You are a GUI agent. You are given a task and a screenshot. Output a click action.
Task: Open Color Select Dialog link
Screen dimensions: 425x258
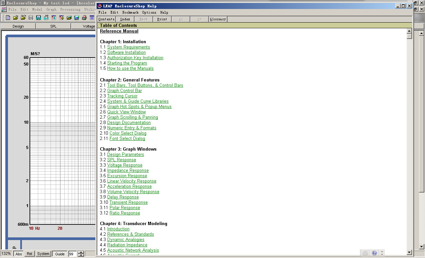pos(128,133)
